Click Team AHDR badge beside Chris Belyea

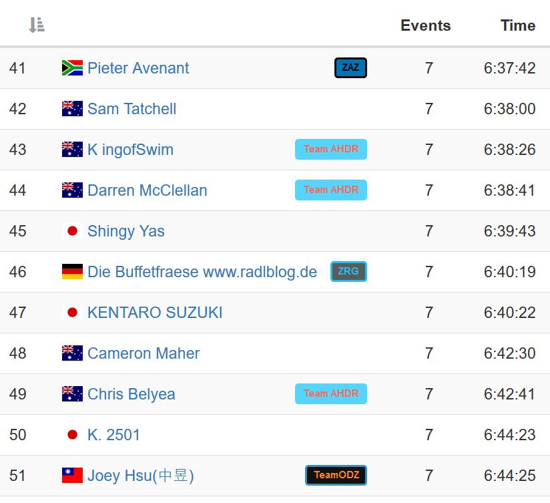[x=331, y=393]
